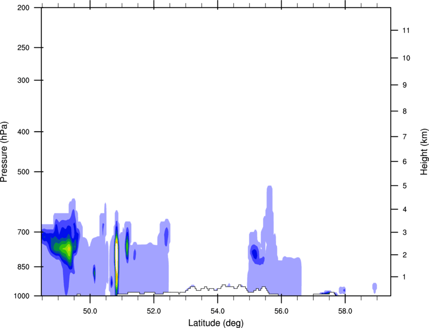429x328 pixels.
Task: Click height tick label '5'
Action: [405, 186]
